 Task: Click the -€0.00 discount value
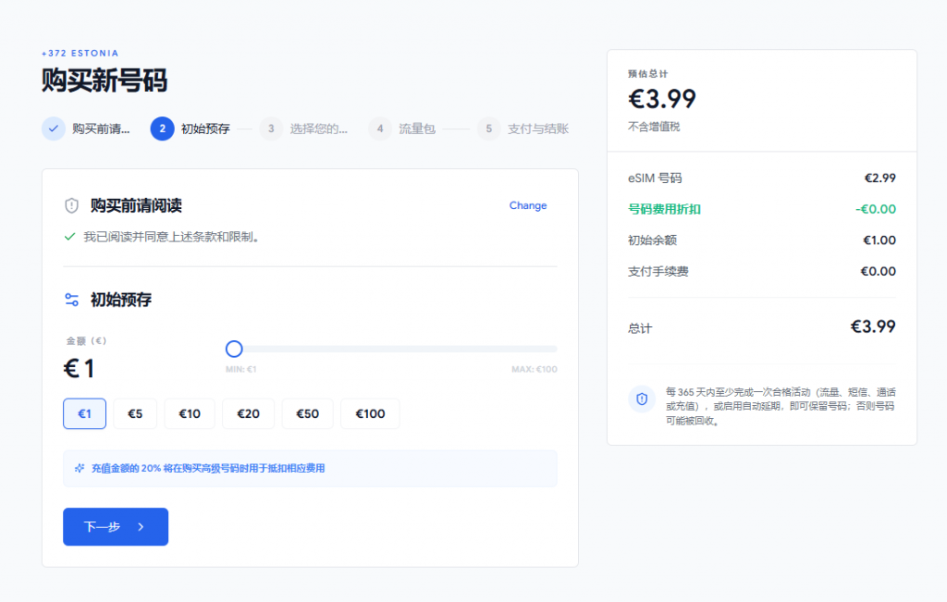click(876, 209)
